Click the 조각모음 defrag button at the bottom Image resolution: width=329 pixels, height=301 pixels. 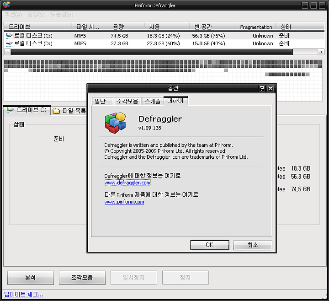point(82,278)
